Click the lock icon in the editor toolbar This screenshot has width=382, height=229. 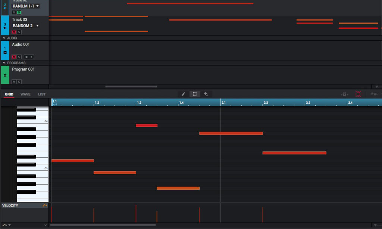click(344, 94)
